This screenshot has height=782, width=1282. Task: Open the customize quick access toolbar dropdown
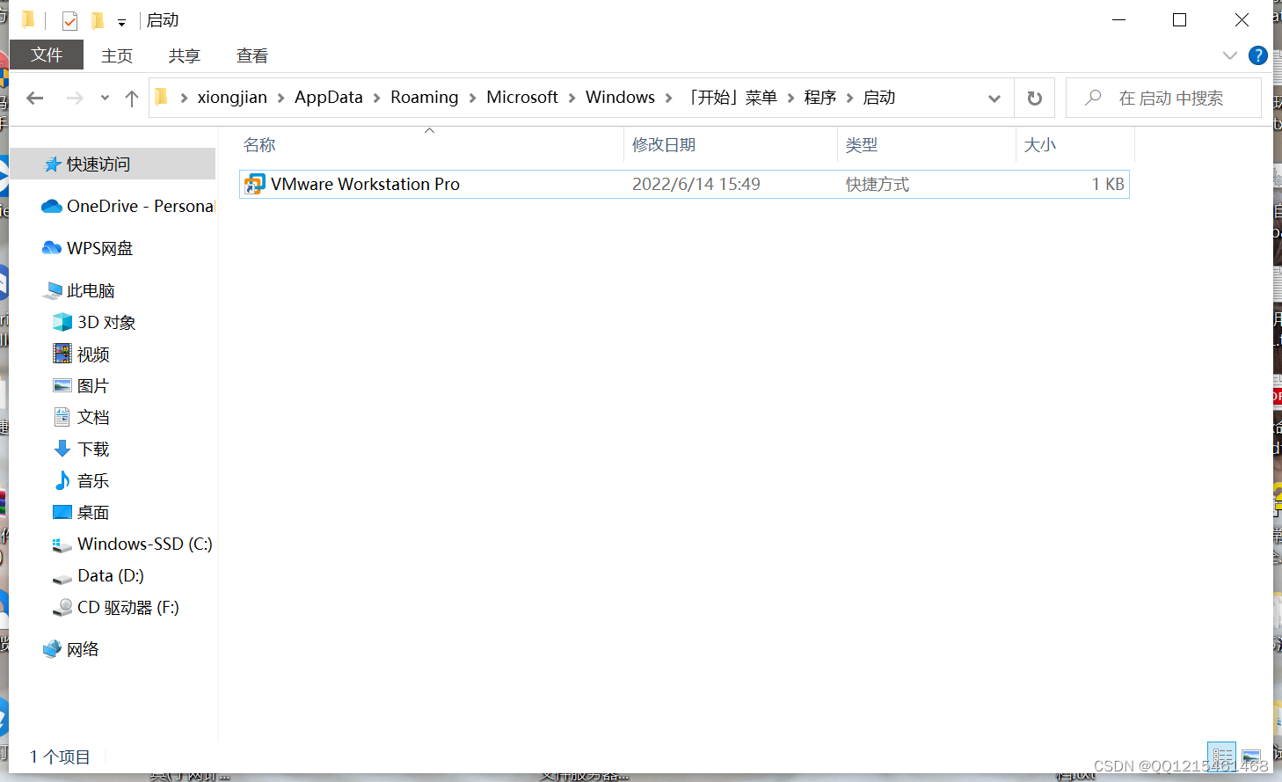pos(122,22)
